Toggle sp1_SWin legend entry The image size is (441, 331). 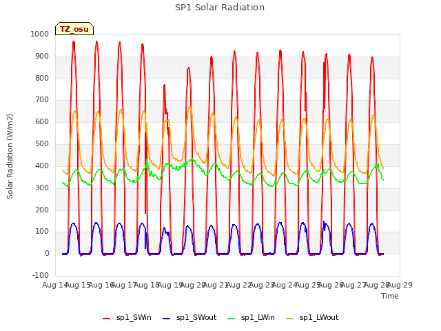point(127,317)
